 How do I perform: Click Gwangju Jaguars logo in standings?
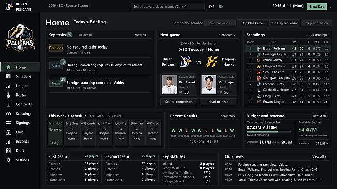tap(259, 54)
